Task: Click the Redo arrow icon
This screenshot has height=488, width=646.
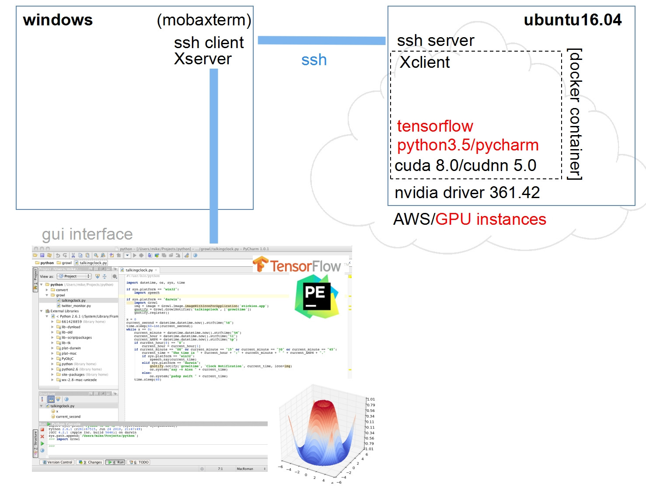Action: [65, 255]
